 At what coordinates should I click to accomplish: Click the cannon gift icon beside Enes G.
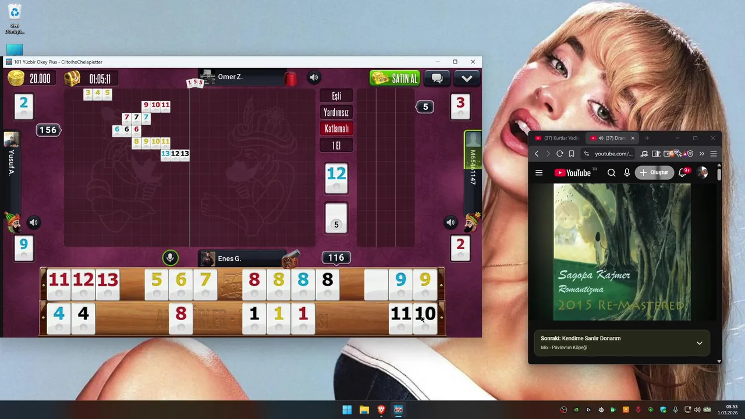pyautogui.click(x=290, y=258)
